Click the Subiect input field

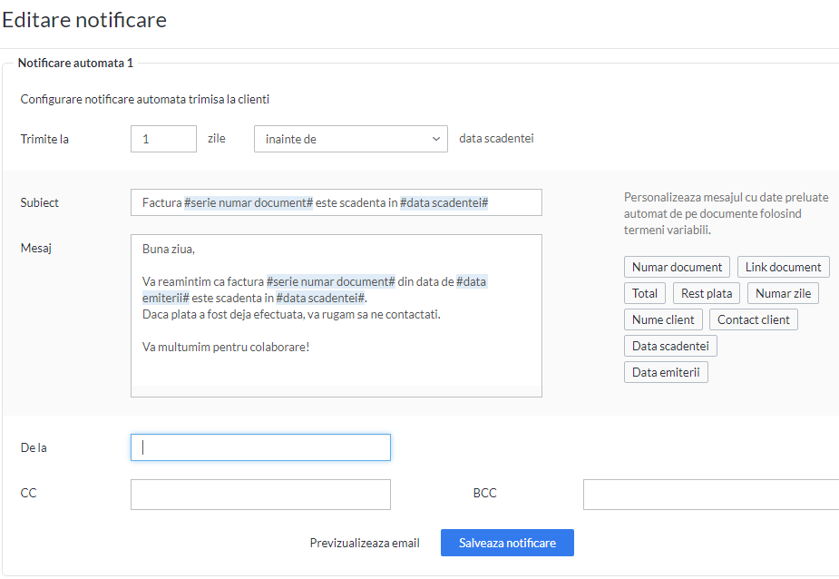(x=336, y=202)
